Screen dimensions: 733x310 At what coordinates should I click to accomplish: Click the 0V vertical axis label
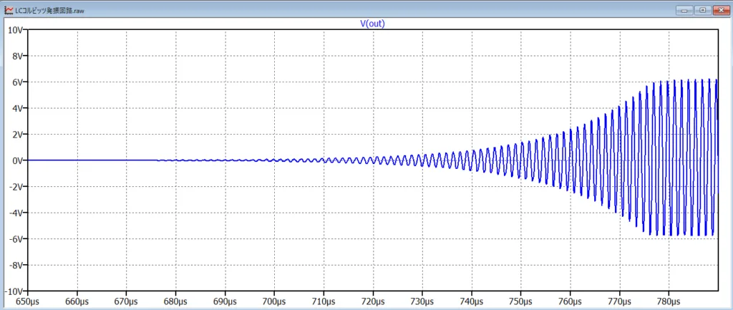click(16, 160)
